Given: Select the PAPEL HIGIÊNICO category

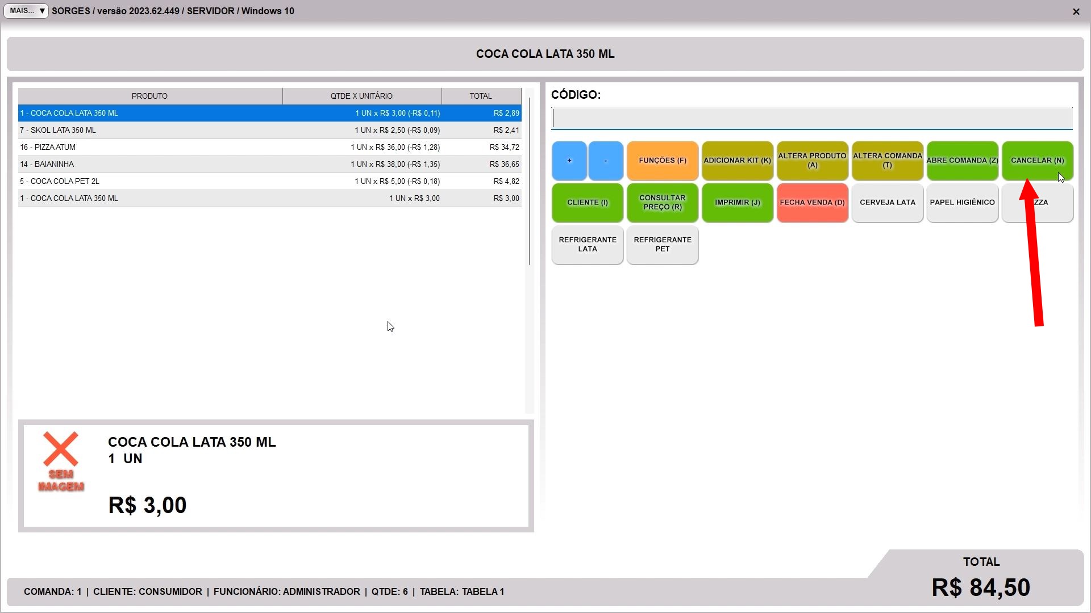Looking at the screenshot, I should point(962,203).
